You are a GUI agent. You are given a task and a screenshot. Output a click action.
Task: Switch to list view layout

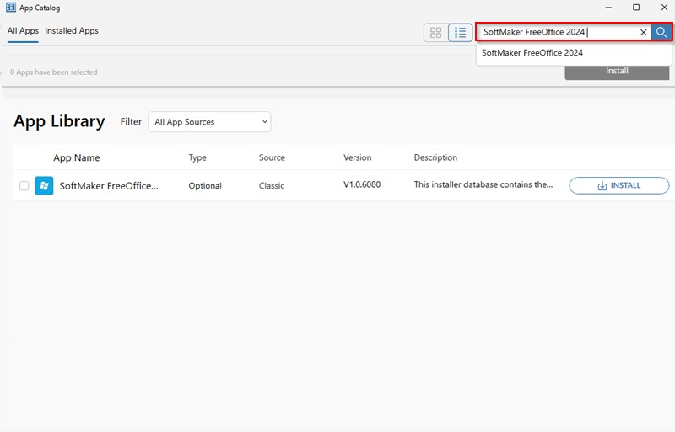[x=460, y=33]
